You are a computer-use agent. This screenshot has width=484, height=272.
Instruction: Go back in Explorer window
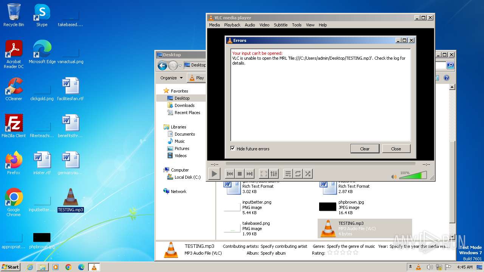(x=162, y=65)
